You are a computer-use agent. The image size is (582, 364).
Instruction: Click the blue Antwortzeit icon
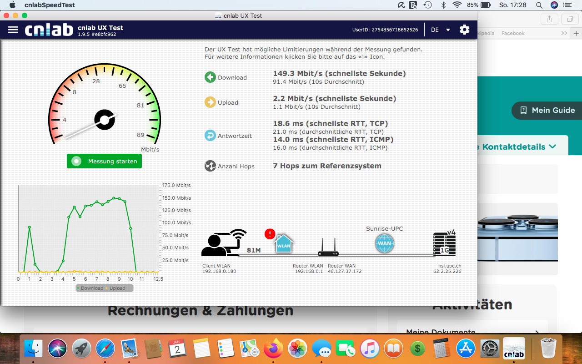click(210, 136)
